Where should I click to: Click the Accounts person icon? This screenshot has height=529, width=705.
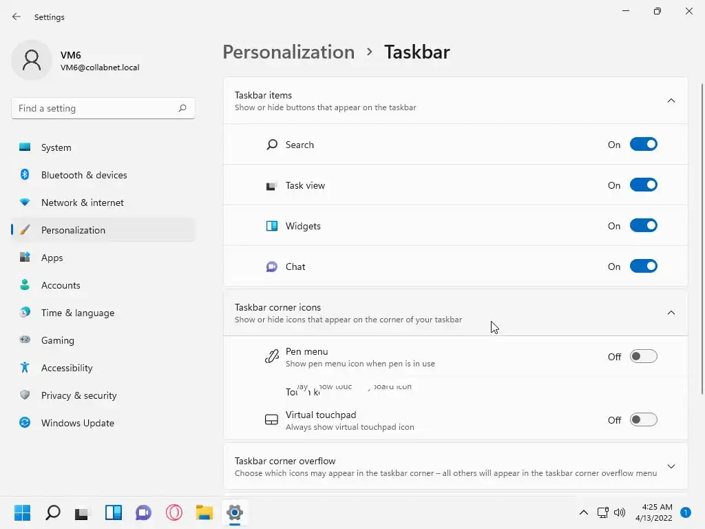click(25, 284)
